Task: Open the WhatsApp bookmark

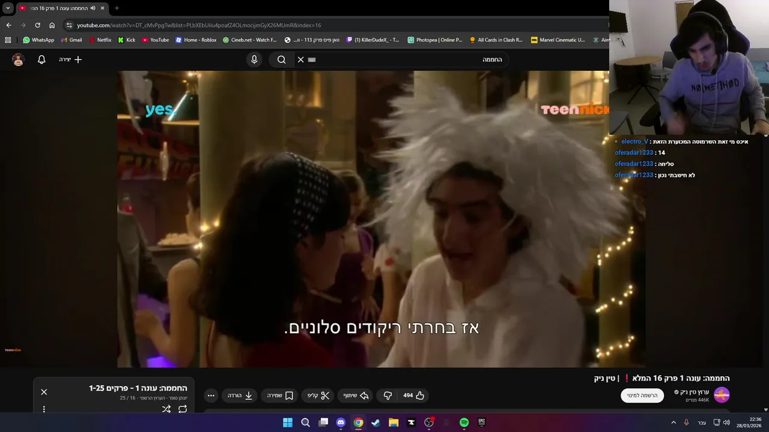Action: click(x=38, y=40)
